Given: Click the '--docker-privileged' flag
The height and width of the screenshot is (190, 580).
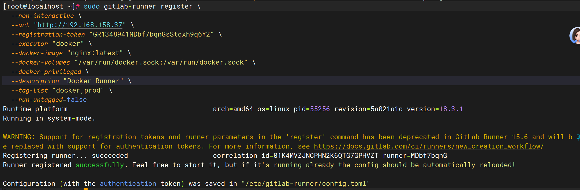Looking at the screenshot, I should pyautogui.click(x=46, y=72).
